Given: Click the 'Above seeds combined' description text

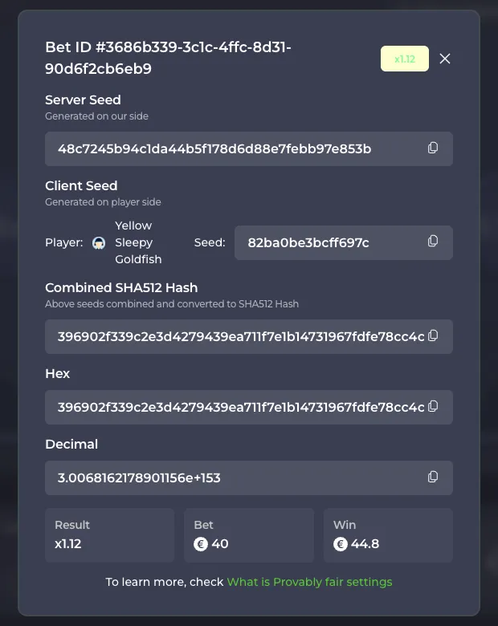Looking at the screenshot, I should pos(172,304).
